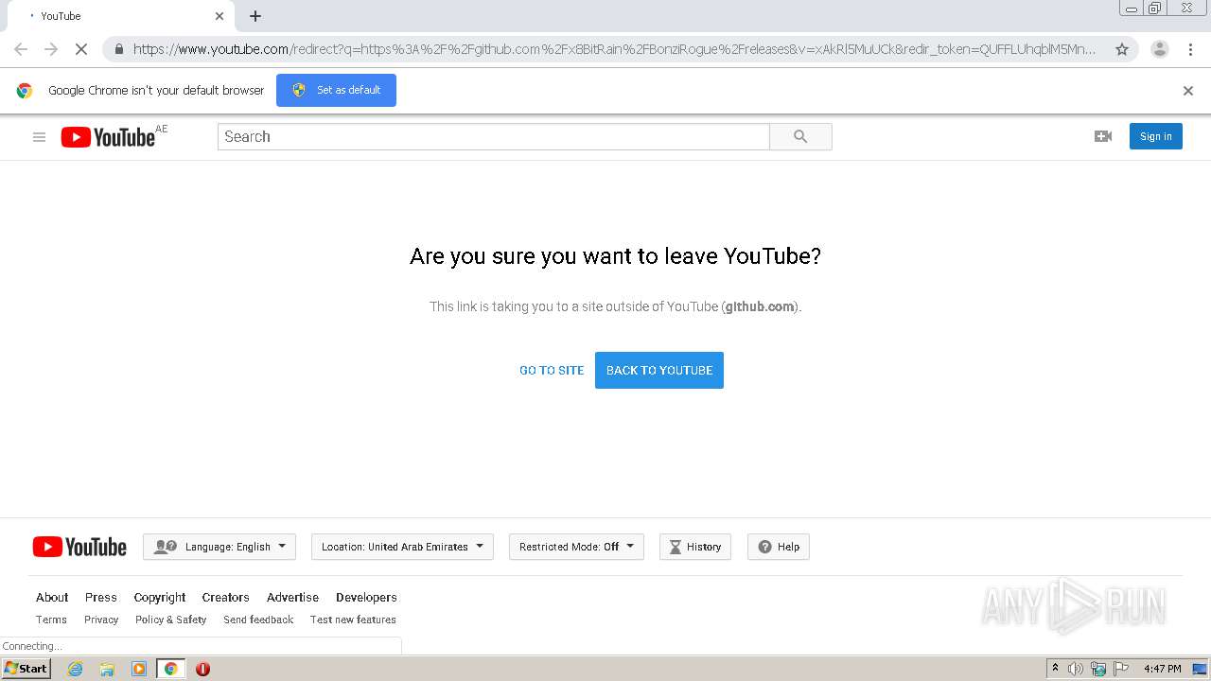Open the action center flag icon
This screenshot has width=1211, height=681.
pos(1121,669)
